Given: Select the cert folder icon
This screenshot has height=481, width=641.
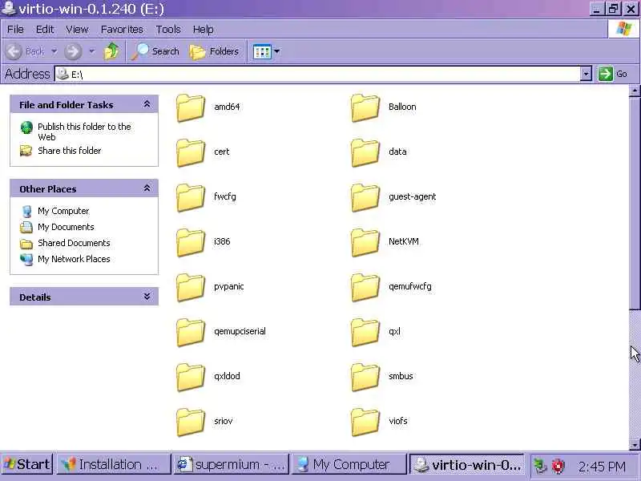Looking at the screenshot, I should pyautogui.click(x=191, y=152).
